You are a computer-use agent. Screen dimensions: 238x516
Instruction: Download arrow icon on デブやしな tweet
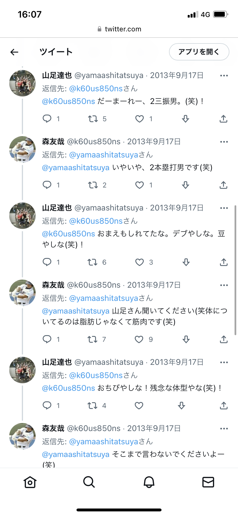[x=186, y=262]
